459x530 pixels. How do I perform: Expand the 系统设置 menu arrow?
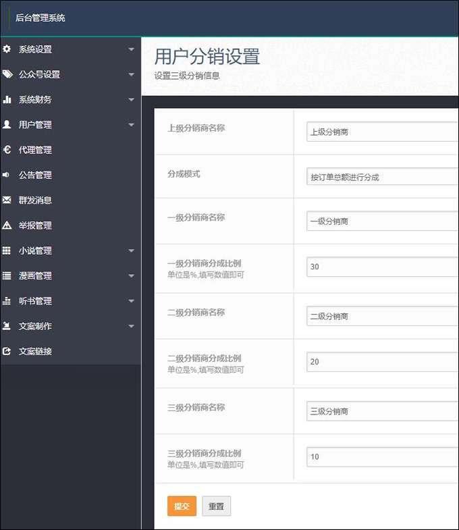coord(131,49)
